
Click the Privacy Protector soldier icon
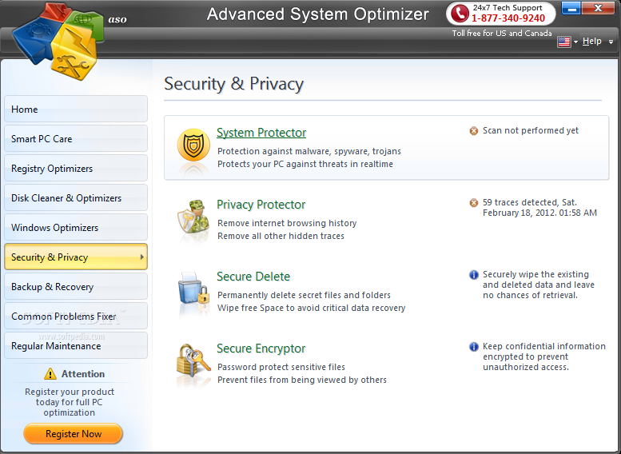pos(193,217)
